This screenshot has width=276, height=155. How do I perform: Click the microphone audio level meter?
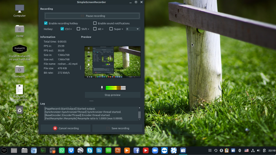click(116, 88)
